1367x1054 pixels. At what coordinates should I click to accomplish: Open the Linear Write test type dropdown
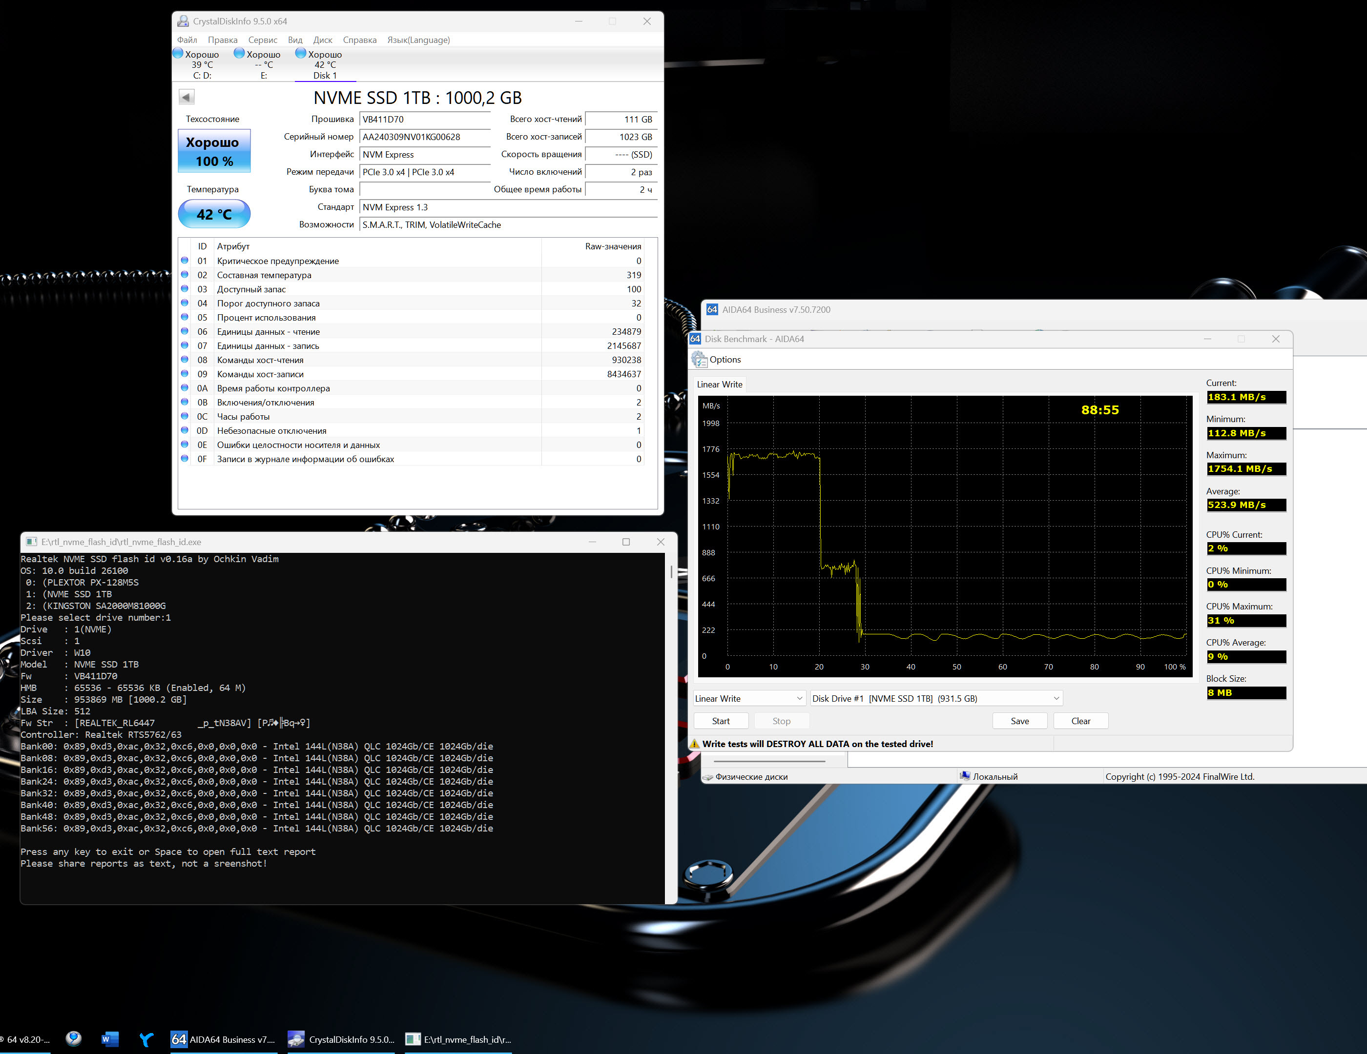748,699
